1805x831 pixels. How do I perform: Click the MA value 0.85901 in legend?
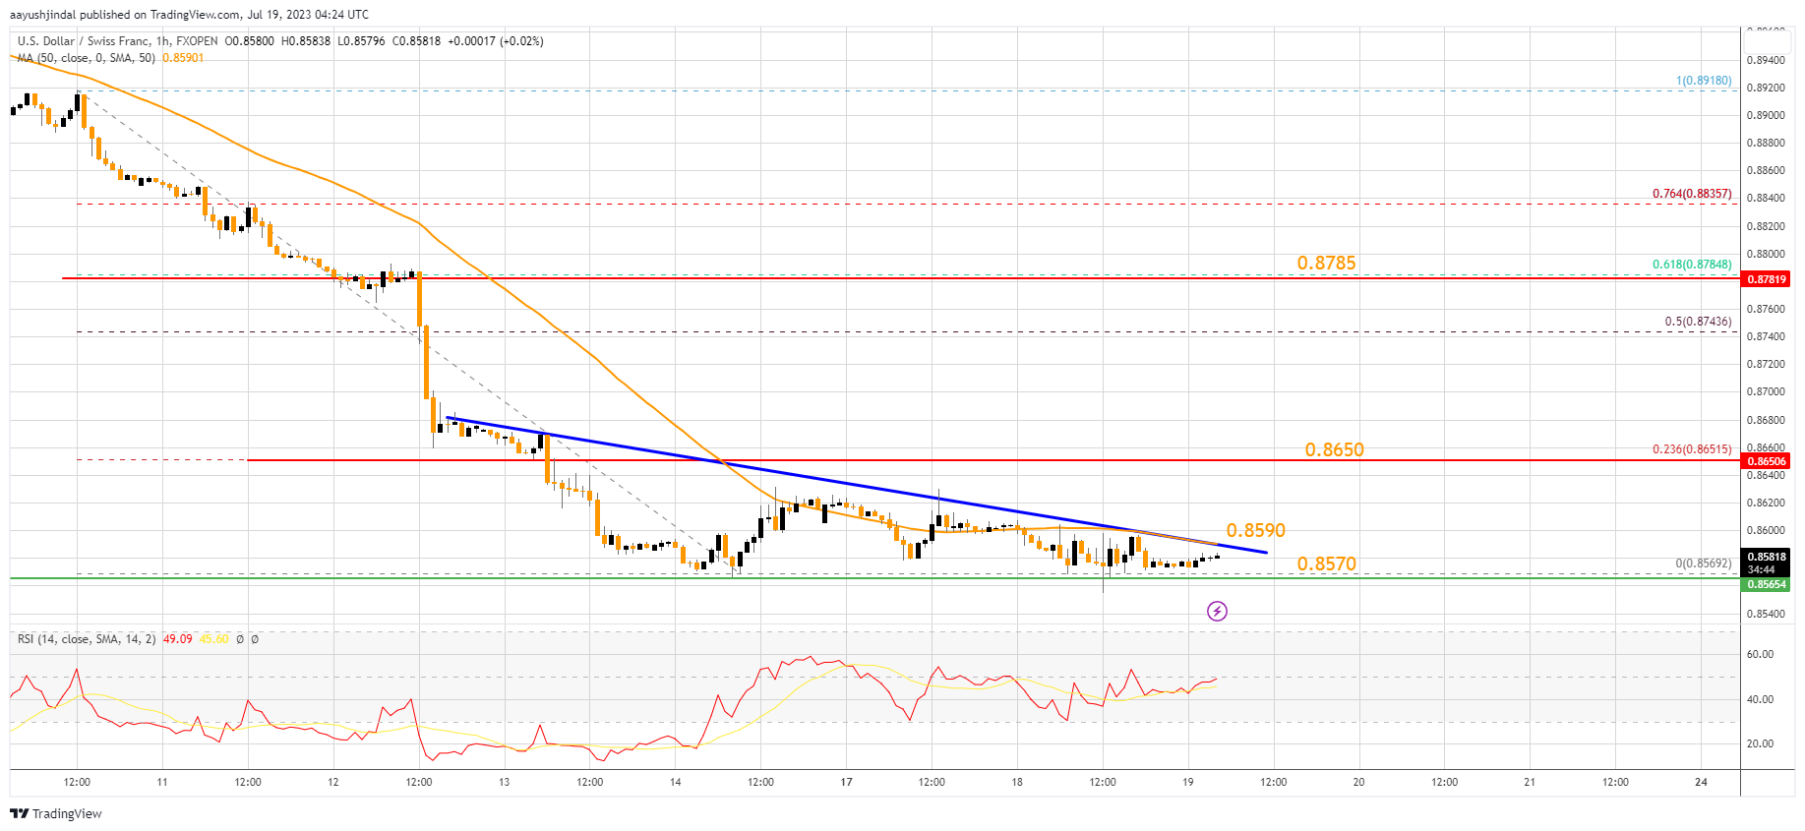(183, 58)
